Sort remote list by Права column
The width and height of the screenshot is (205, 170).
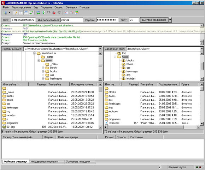189,84
